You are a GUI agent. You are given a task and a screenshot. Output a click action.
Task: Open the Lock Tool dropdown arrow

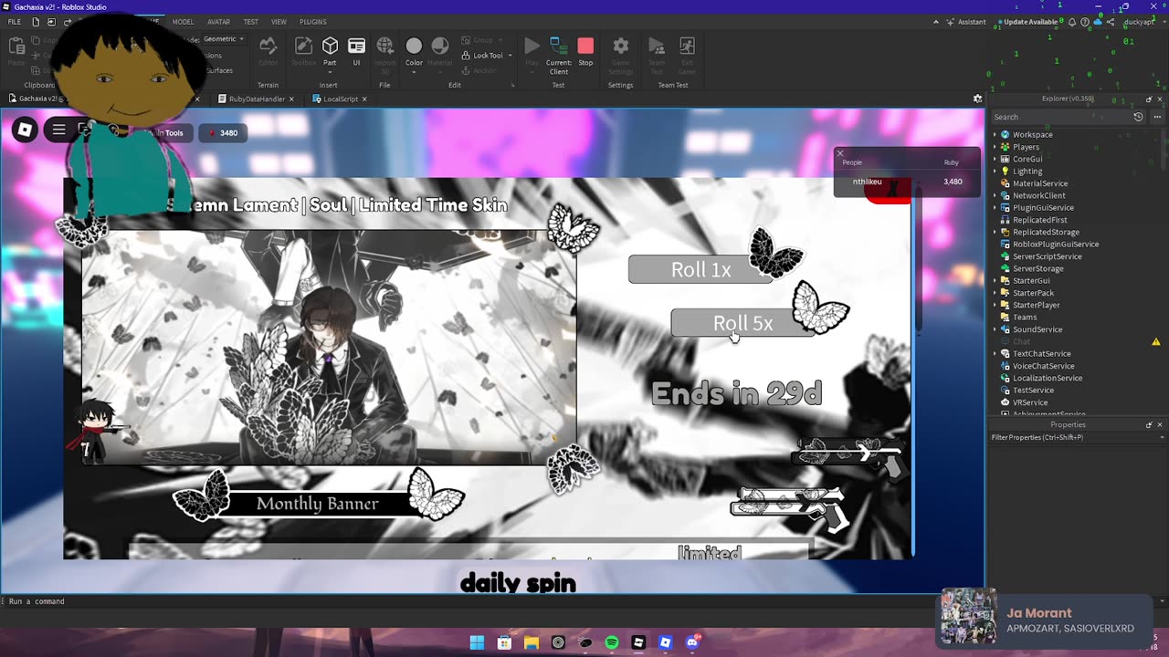point(510,56)
